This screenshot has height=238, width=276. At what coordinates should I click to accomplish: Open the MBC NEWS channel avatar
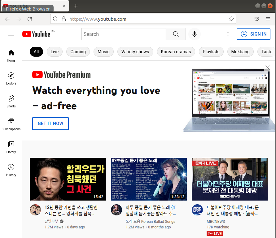point(197,210)
